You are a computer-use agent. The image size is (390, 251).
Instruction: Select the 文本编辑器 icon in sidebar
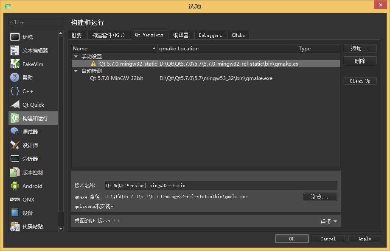15,50
